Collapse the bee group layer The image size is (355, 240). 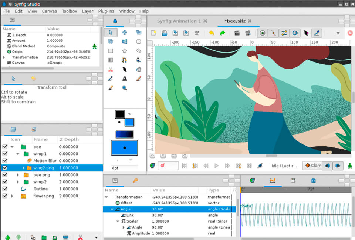click(x=11, y=147)
